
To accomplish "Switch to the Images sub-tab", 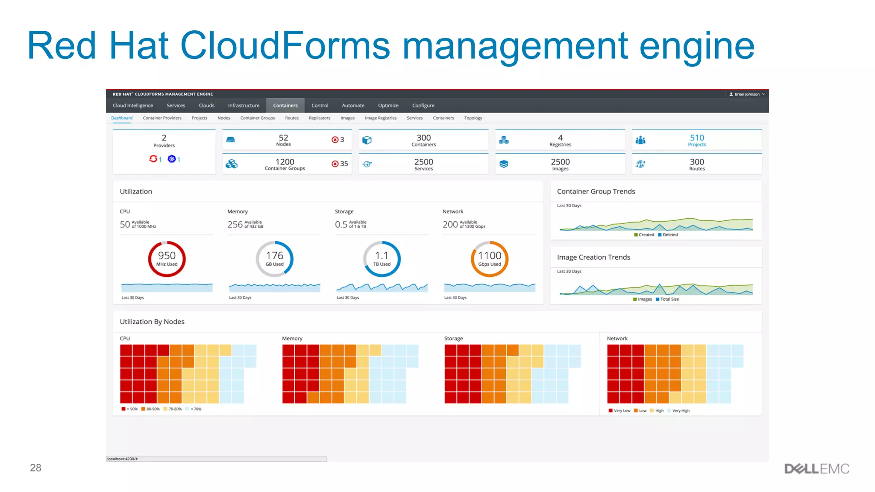I will tap(347, 118).
